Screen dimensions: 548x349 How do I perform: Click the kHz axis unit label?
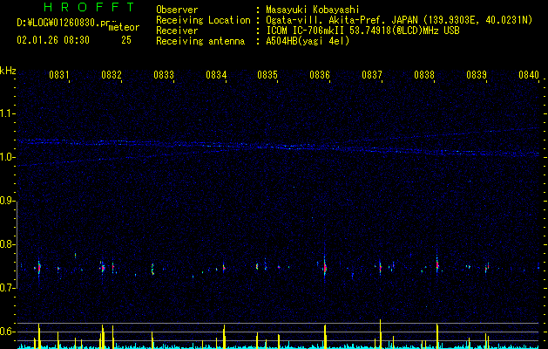tap(8, 71)
